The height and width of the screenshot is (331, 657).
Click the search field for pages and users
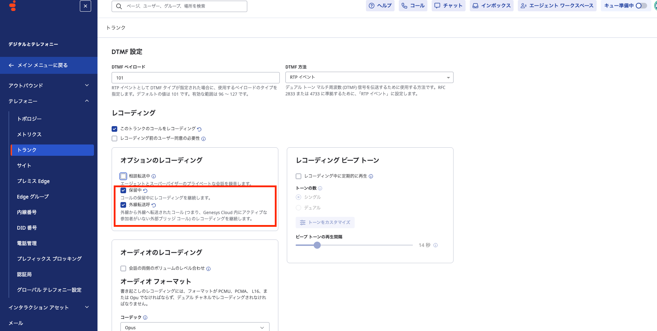point(179,6)
